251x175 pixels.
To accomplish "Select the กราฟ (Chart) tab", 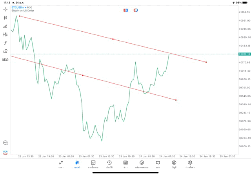I will pos(77,164).
